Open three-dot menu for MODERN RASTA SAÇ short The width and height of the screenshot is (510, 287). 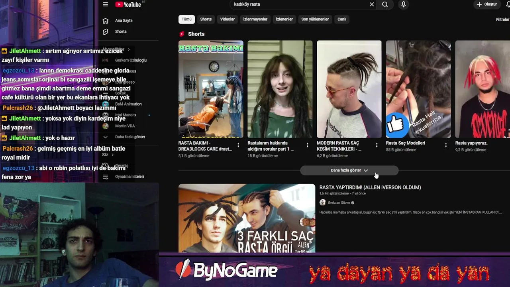[x=377, y=145]
